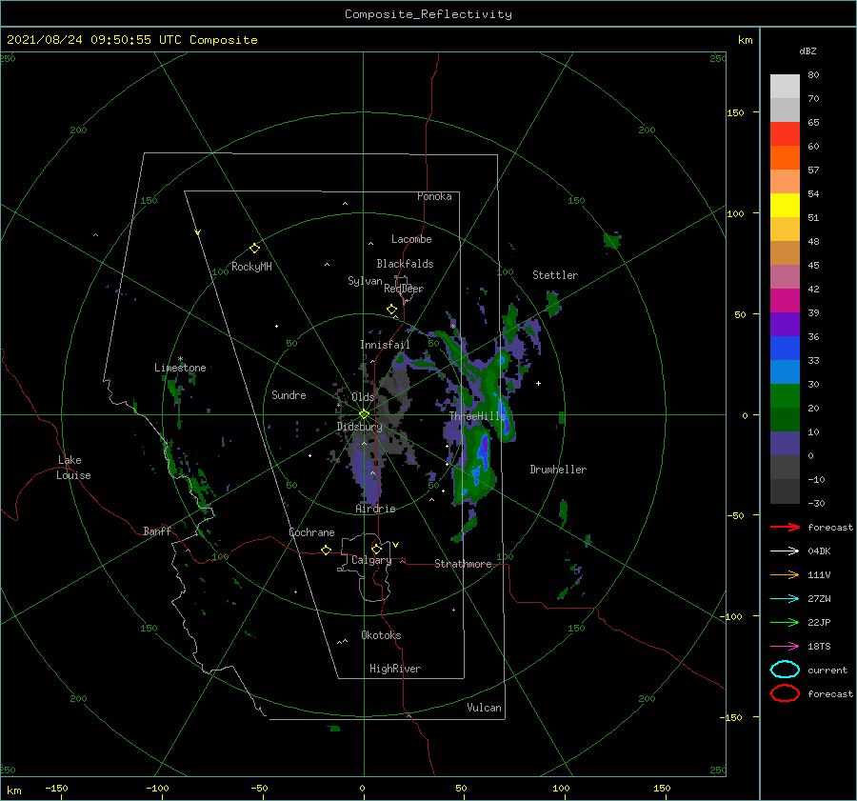Viewport: 857px width, 801px height.
Task: Click the bright blue 33-36 dBZ swatch
Action: (x=785, y=349)
